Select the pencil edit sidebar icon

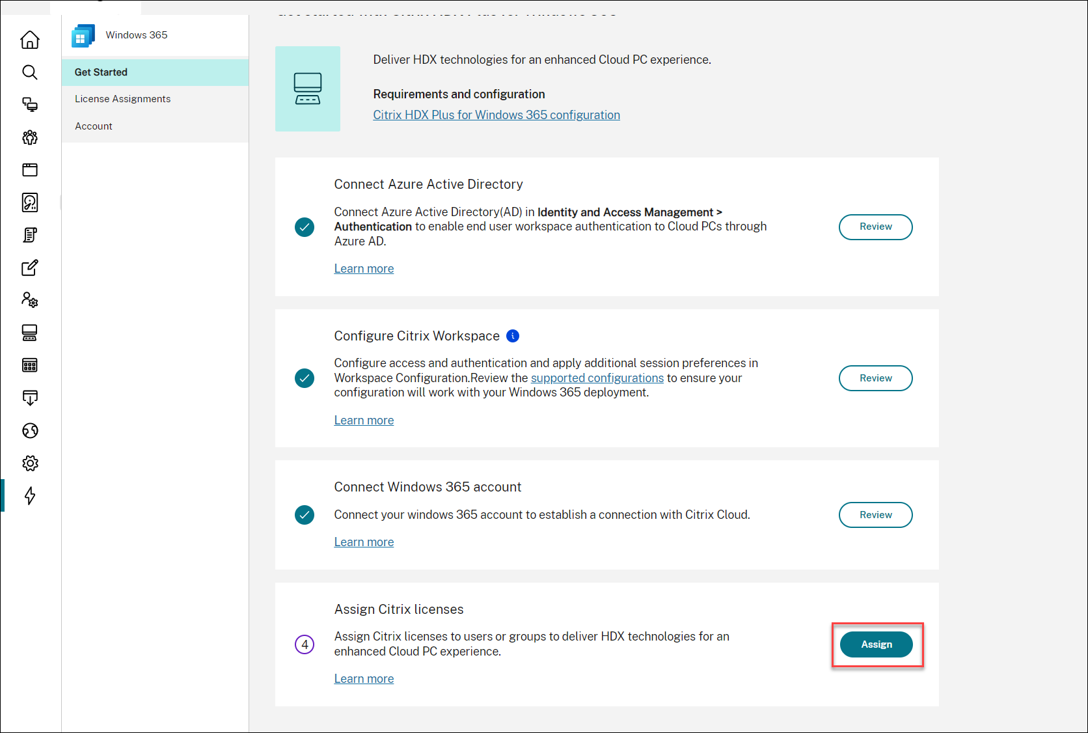(30, 268)
